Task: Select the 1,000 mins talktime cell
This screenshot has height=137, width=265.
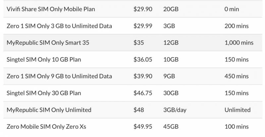Action: [238, 43]
